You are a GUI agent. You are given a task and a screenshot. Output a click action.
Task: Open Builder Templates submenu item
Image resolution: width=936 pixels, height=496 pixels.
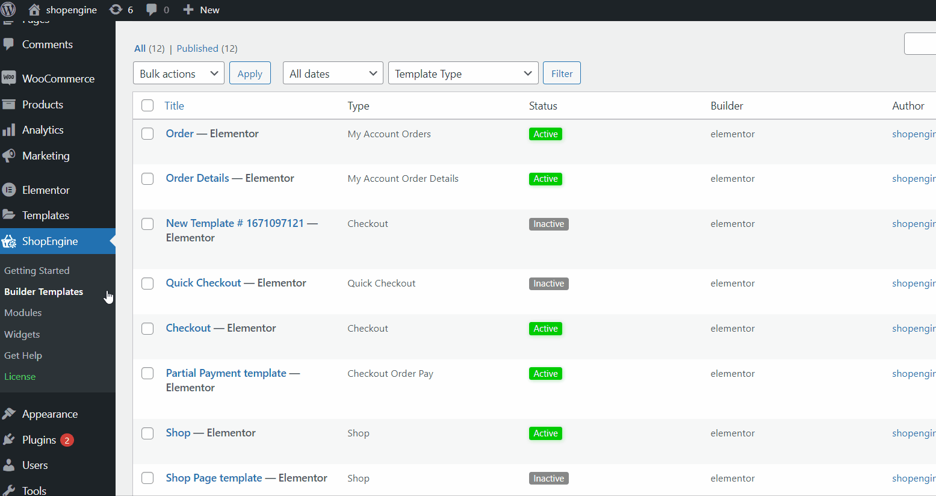tap(43, 292)
